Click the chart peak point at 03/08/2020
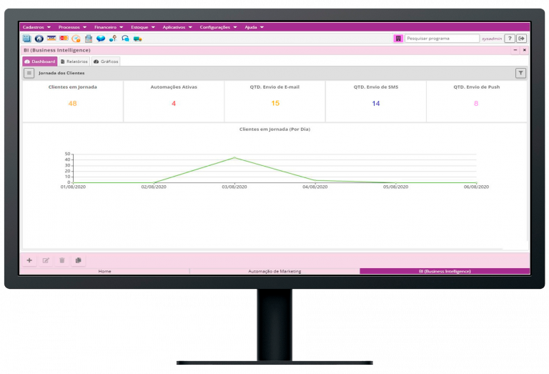Screen dimensions: 549x374 [x=234, y=157]
